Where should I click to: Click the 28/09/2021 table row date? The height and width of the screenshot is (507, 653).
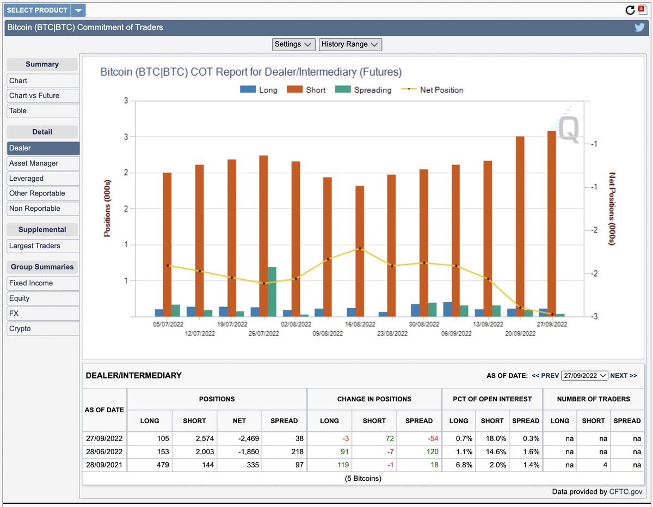[104, 465]
